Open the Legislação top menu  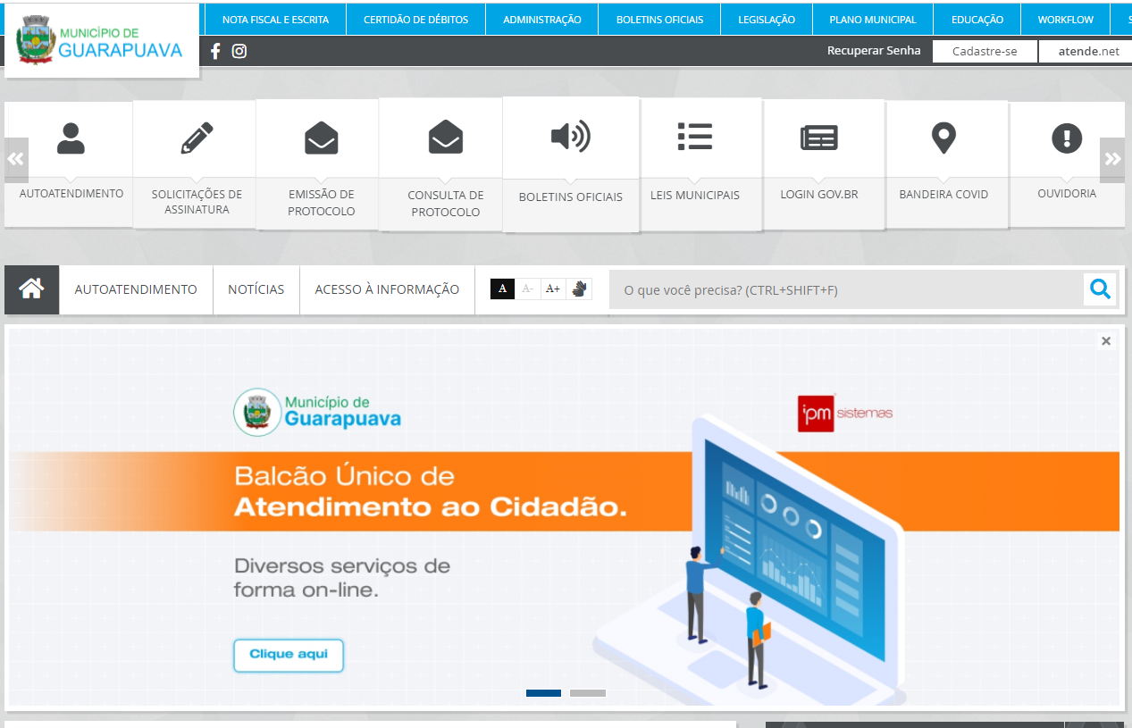767,20
